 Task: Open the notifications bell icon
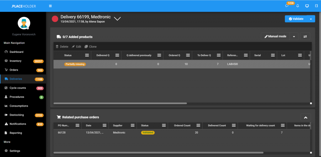pos(297,6)
